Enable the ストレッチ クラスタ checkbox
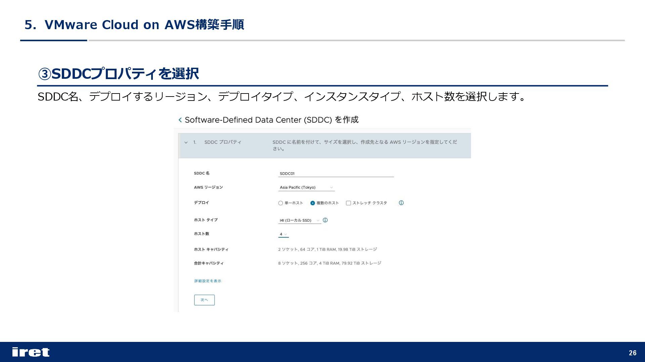The image size is (645, 362). pos(348,203)
